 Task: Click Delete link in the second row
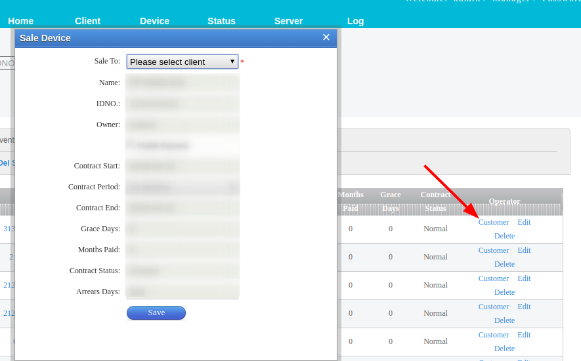pyautogui.click(x=504, y=264)
